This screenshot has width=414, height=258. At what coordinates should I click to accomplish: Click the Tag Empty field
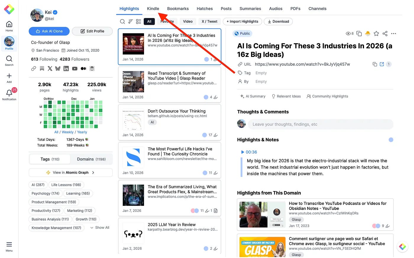[x=261, y=73]
